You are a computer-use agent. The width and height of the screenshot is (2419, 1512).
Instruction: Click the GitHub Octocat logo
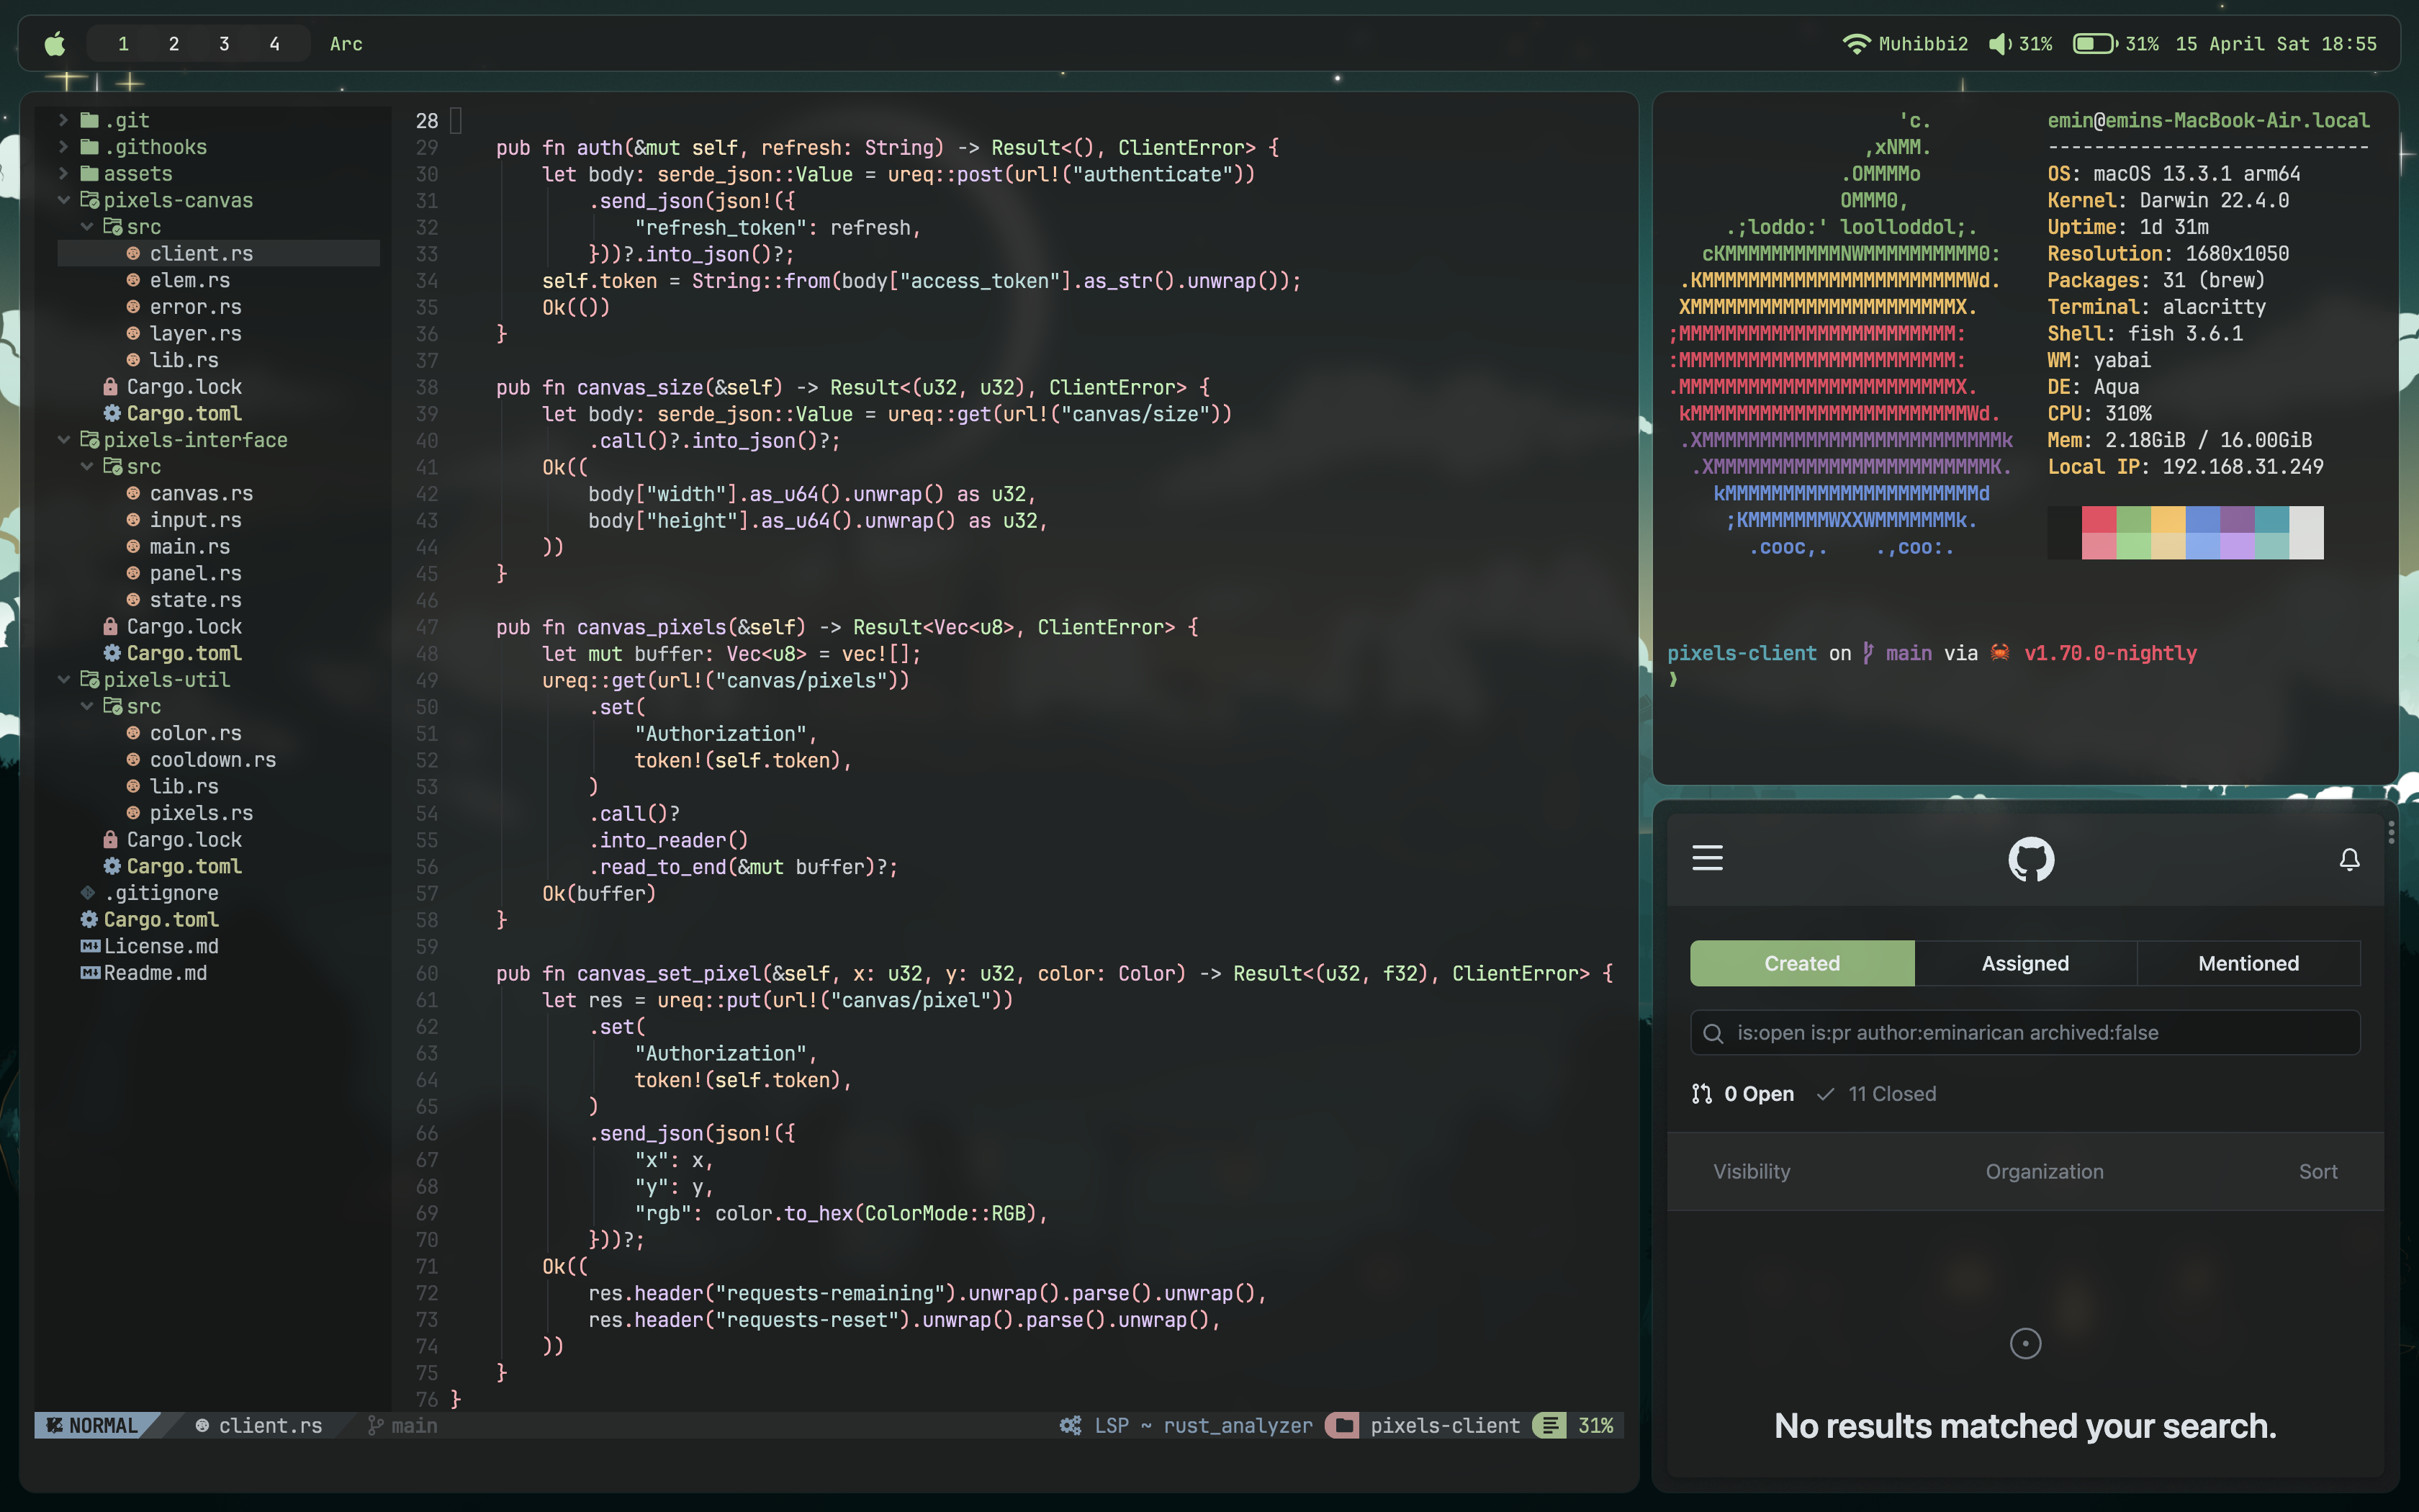(2031, 859)
